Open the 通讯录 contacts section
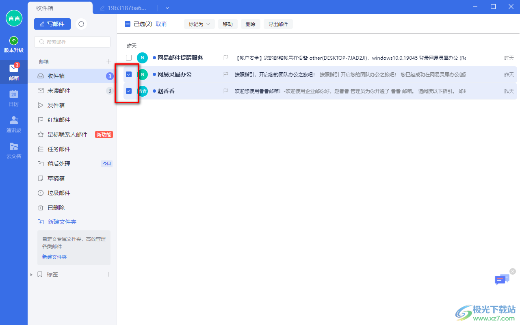Image resolution: width=520 pixels, height=325 pixels. (x=14, y=124)
